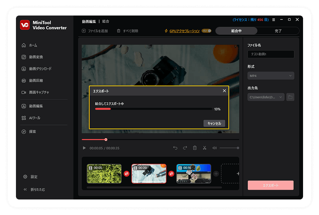Play the preview video

tap(84, 148)
